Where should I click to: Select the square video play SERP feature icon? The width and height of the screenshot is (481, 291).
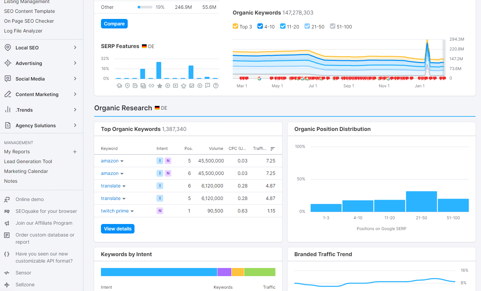click(175, 86)
